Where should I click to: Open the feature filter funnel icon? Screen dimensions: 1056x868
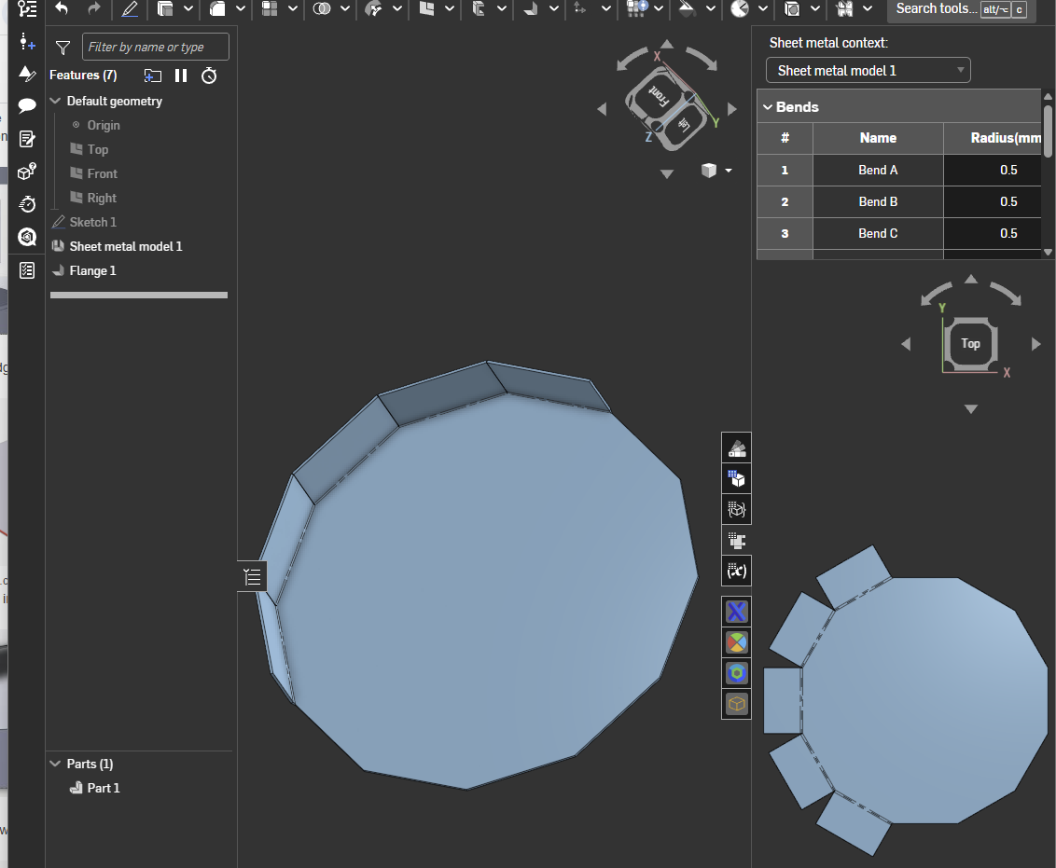point(63,48)
